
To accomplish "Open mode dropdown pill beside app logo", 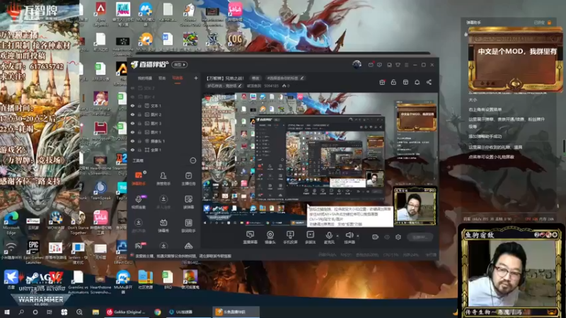I will [180, 64].
